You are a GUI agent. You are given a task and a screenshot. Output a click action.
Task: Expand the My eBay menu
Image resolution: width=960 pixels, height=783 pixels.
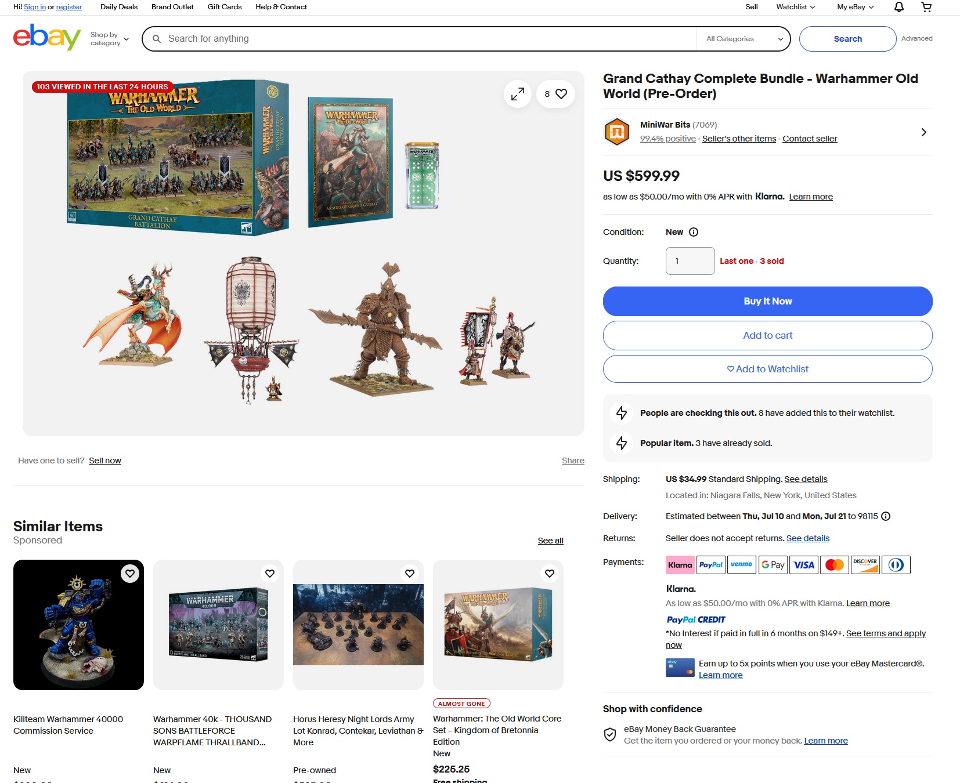(855, 7)
